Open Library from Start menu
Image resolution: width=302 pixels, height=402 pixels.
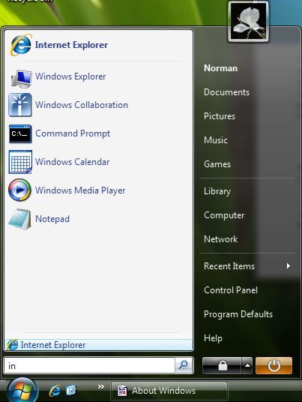tap(217, 191)
